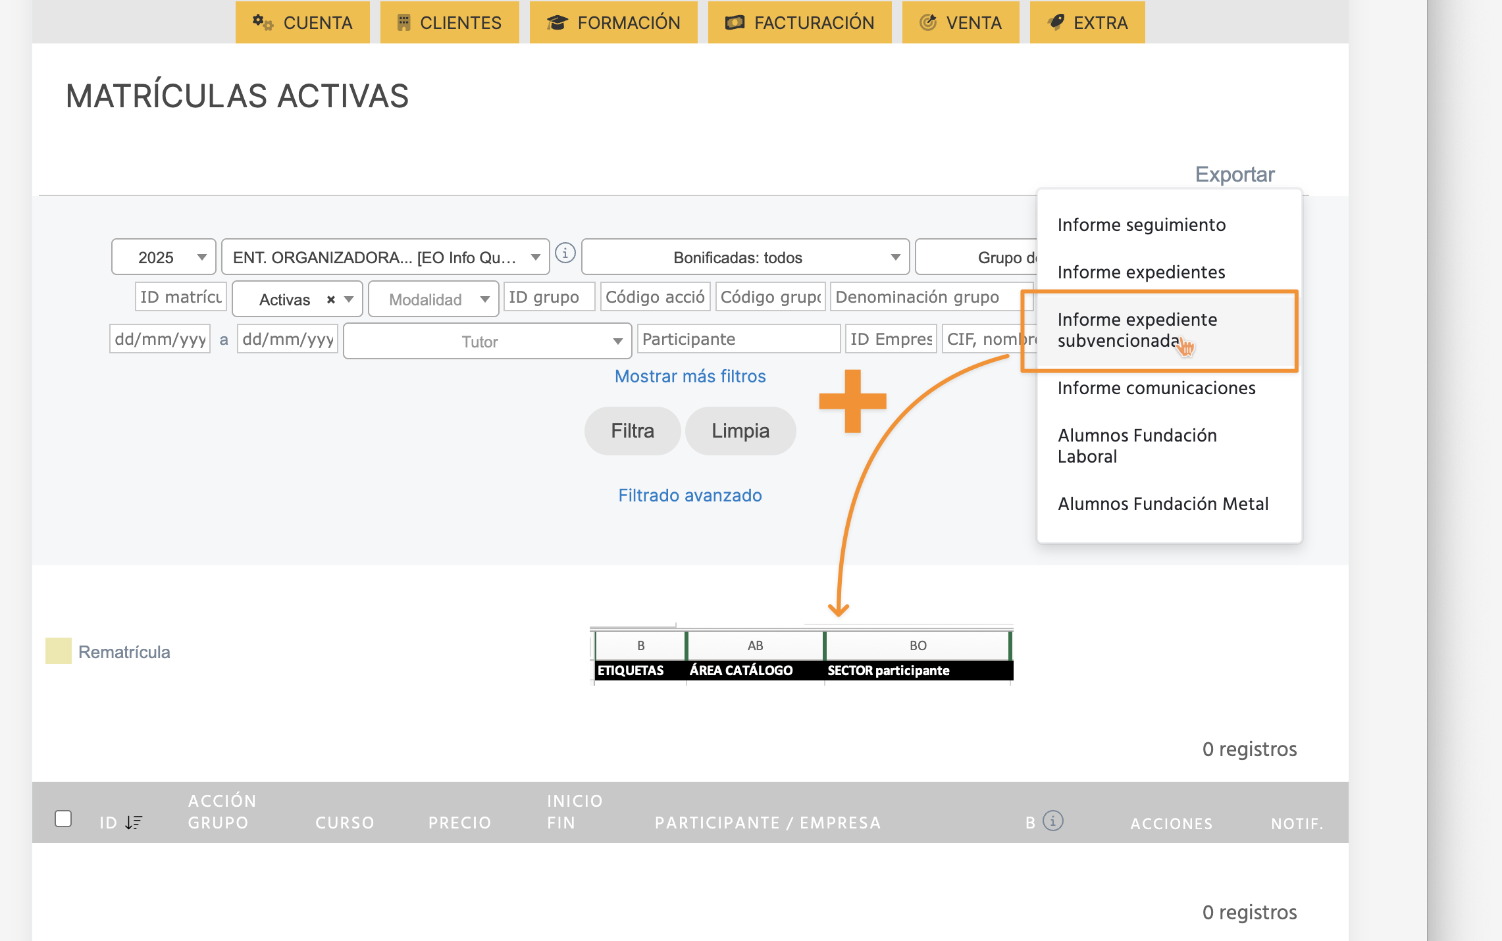This screenshot has width=1502, height=941.
Task: Open the Tutor dropdown
Action: 487,342
